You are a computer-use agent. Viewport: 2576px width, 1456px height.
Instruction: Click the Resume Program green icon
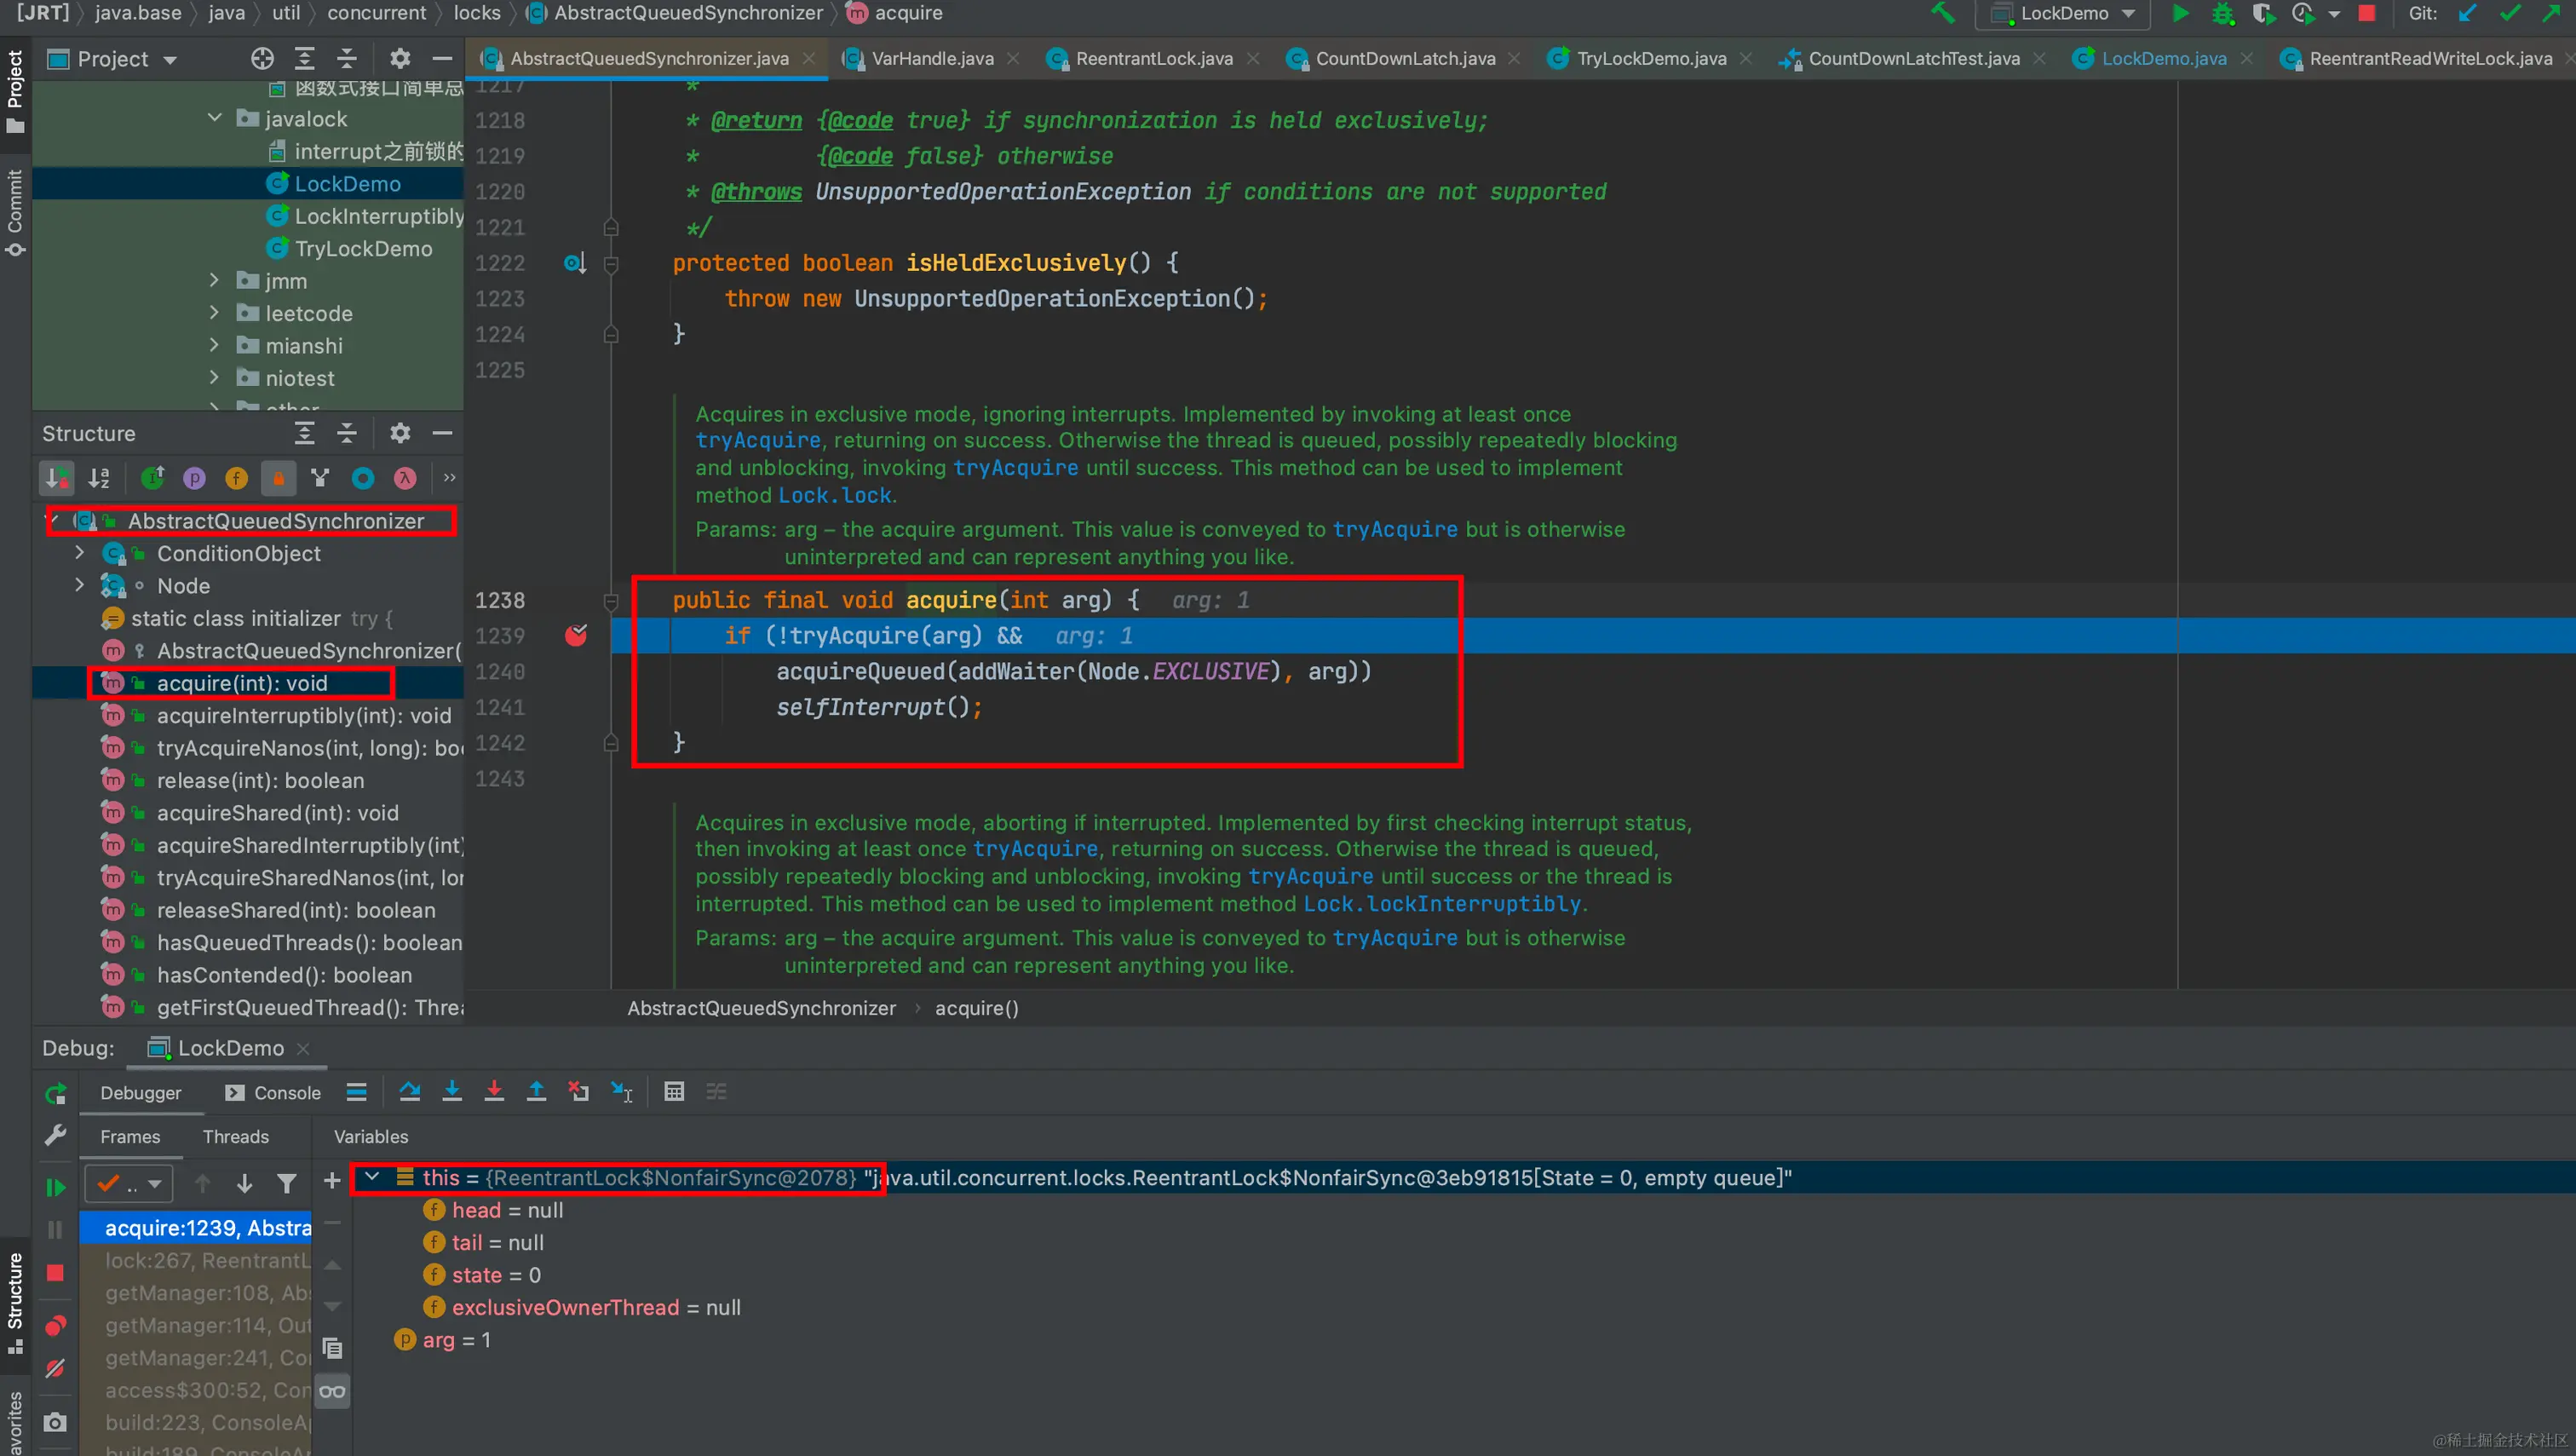coord(55,1187)
